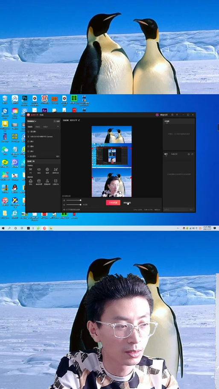This screenshot has width=219, height=389.
Task: Open the lucky bag tool icon
Action: (x=31, y=182)
